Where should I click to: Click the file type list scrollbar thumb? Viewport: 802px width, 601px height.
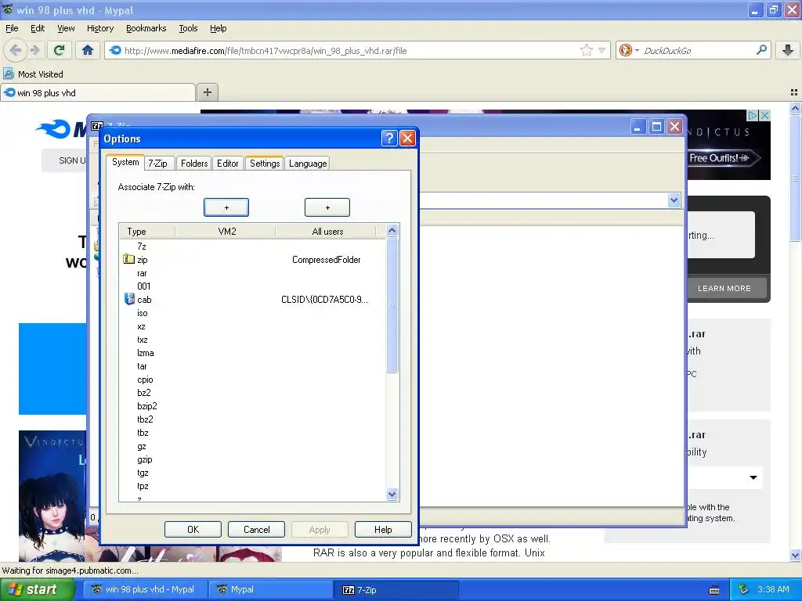pyautogui.click(x=392, y=304)
